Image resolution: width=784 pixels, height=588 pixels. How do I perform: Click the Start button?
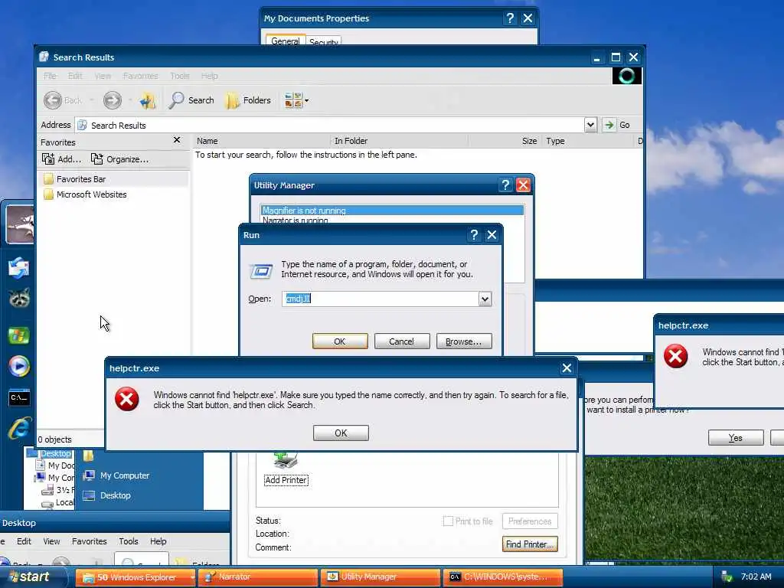(x=32, y=577)
